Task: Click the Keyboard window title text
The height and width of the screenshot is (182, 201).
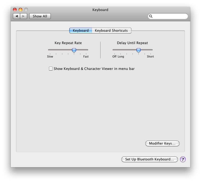Action: tap(100, 10)
